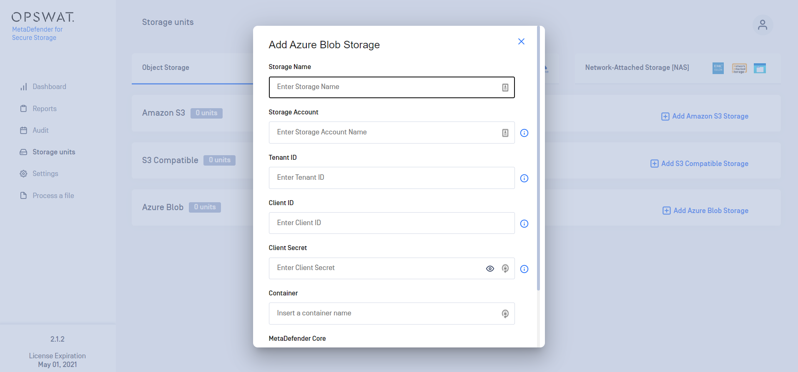Toggle Client Secret visibility eye icon
This screenshot has width=798, height=372.
coord(490,269)
